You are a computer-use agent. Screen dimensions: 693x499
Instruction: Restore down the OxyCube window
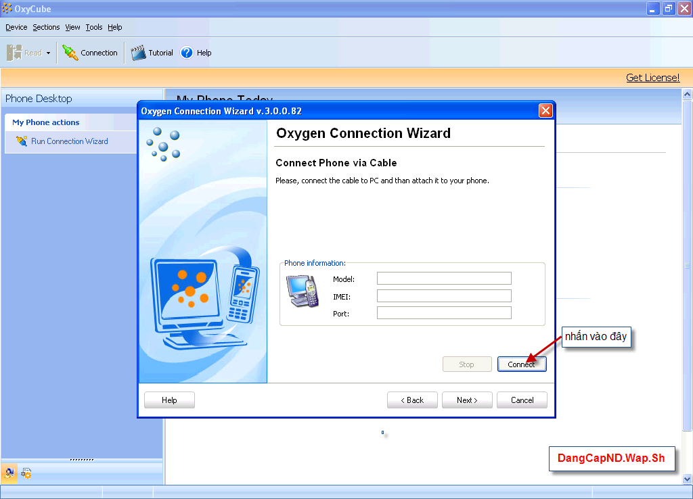[x=669, y=9]
